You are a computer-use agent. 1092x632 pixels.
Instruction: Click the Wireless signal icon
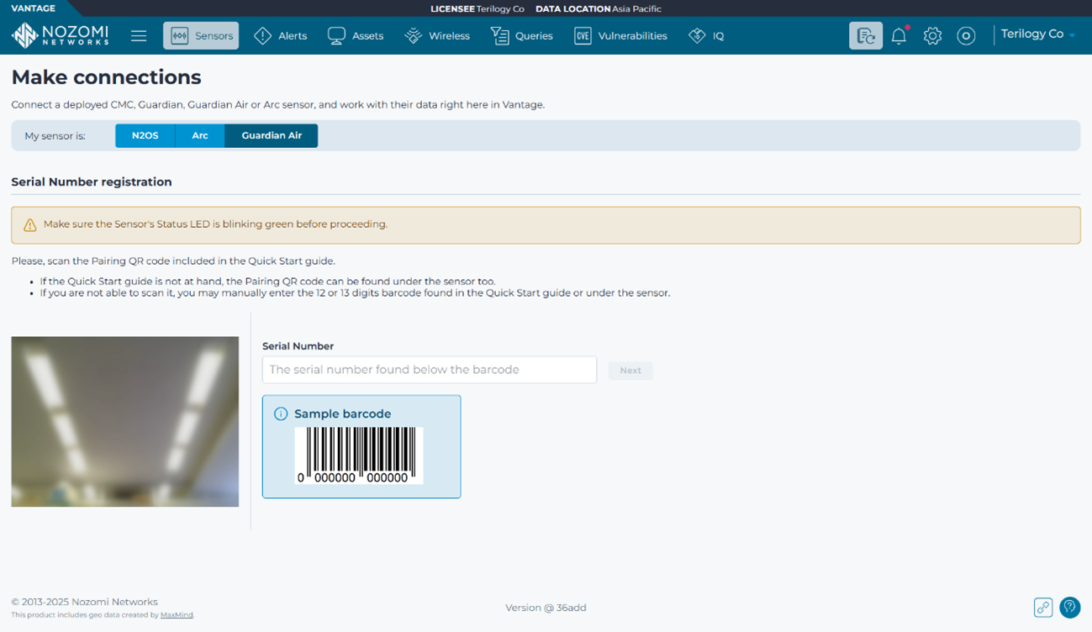coord(413,35)
